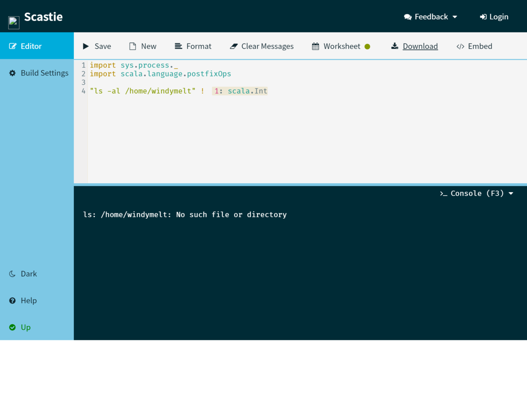
Task: Place cursor on line 4 of the editor
Action: [154, 91]
